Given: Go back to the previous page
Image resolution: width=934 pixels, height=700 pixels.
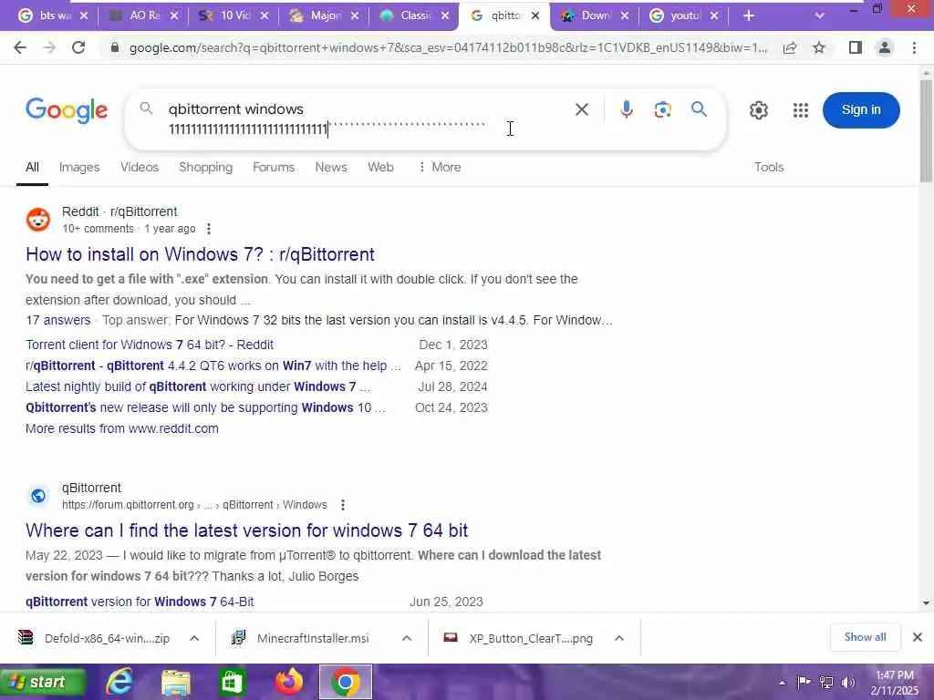Looking at the screenshot, I should click(x=20, y=47).
